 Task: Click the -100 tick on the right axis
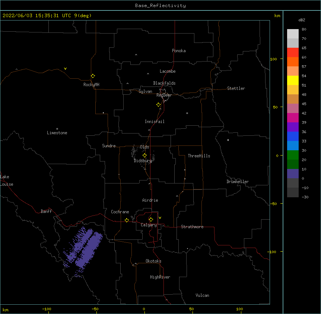point(272,252)
